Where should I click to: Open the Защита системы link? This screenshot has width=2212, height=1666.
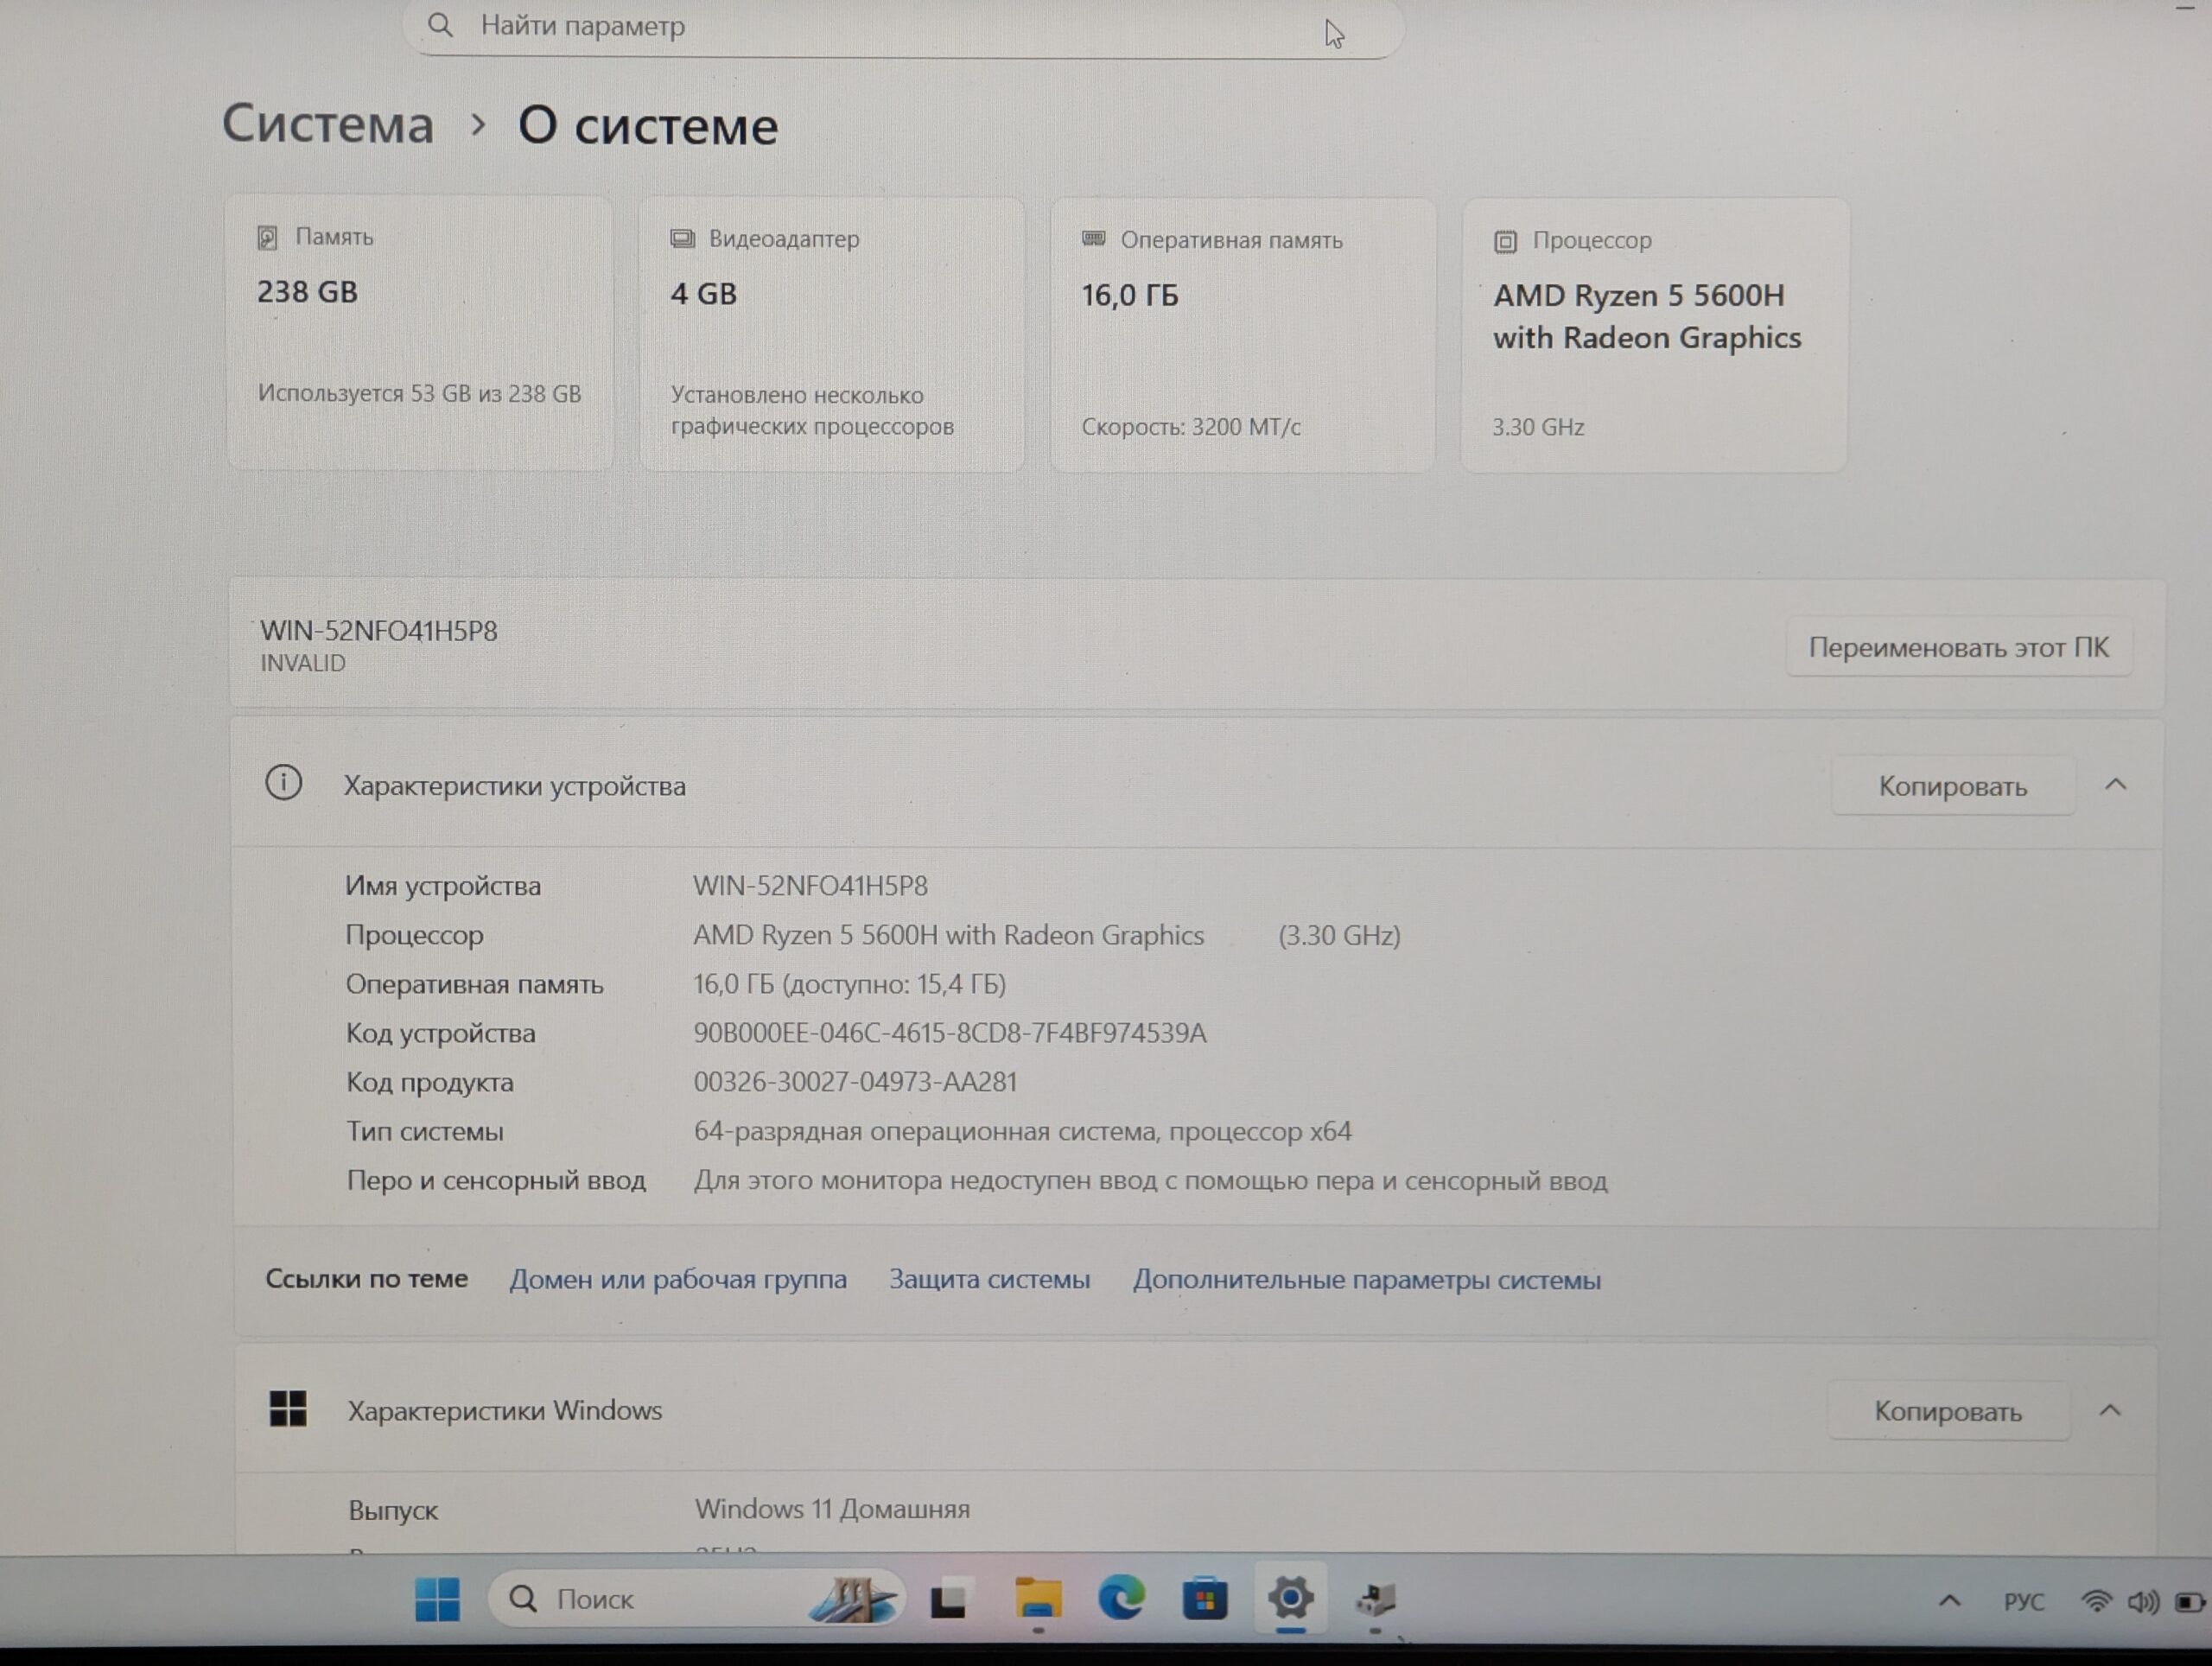click(989, 1279)
